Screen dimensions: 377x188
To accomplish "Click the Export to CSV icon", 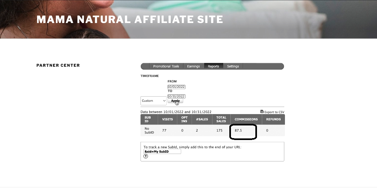I will point(262,112).
